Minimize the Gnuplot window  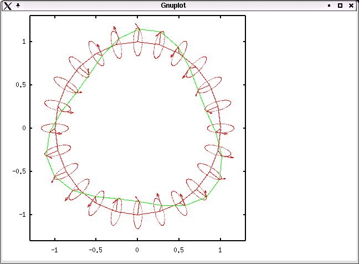point(329,5)
